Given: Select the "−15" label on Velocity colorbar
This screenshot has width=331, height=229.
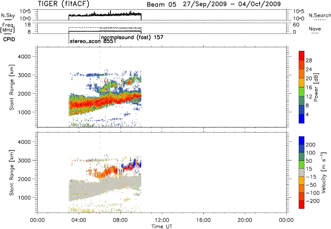Looking at the screenshot, I should tap(311, 177).
